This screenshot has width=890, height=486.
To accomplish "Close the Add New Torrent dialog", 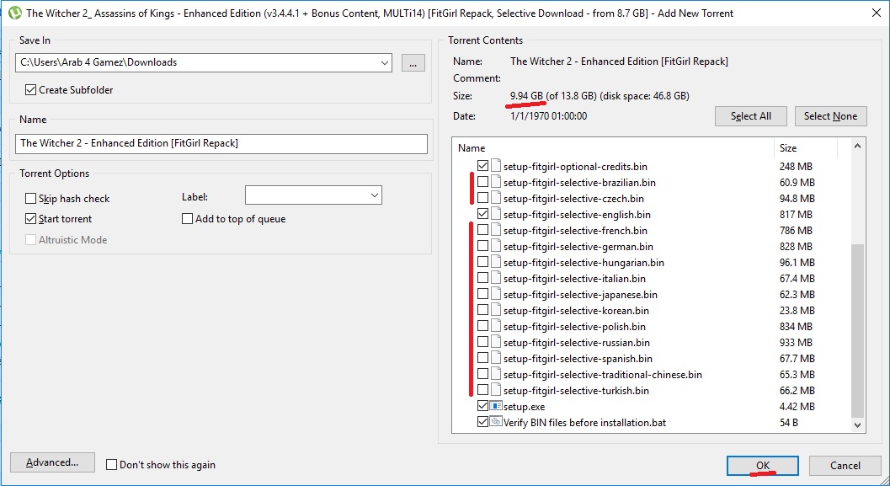I will (877, 13).
